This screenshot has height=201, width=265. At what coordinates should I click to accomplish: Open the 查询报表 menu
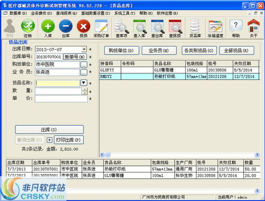pyautogui.click(x=66, y=13)
